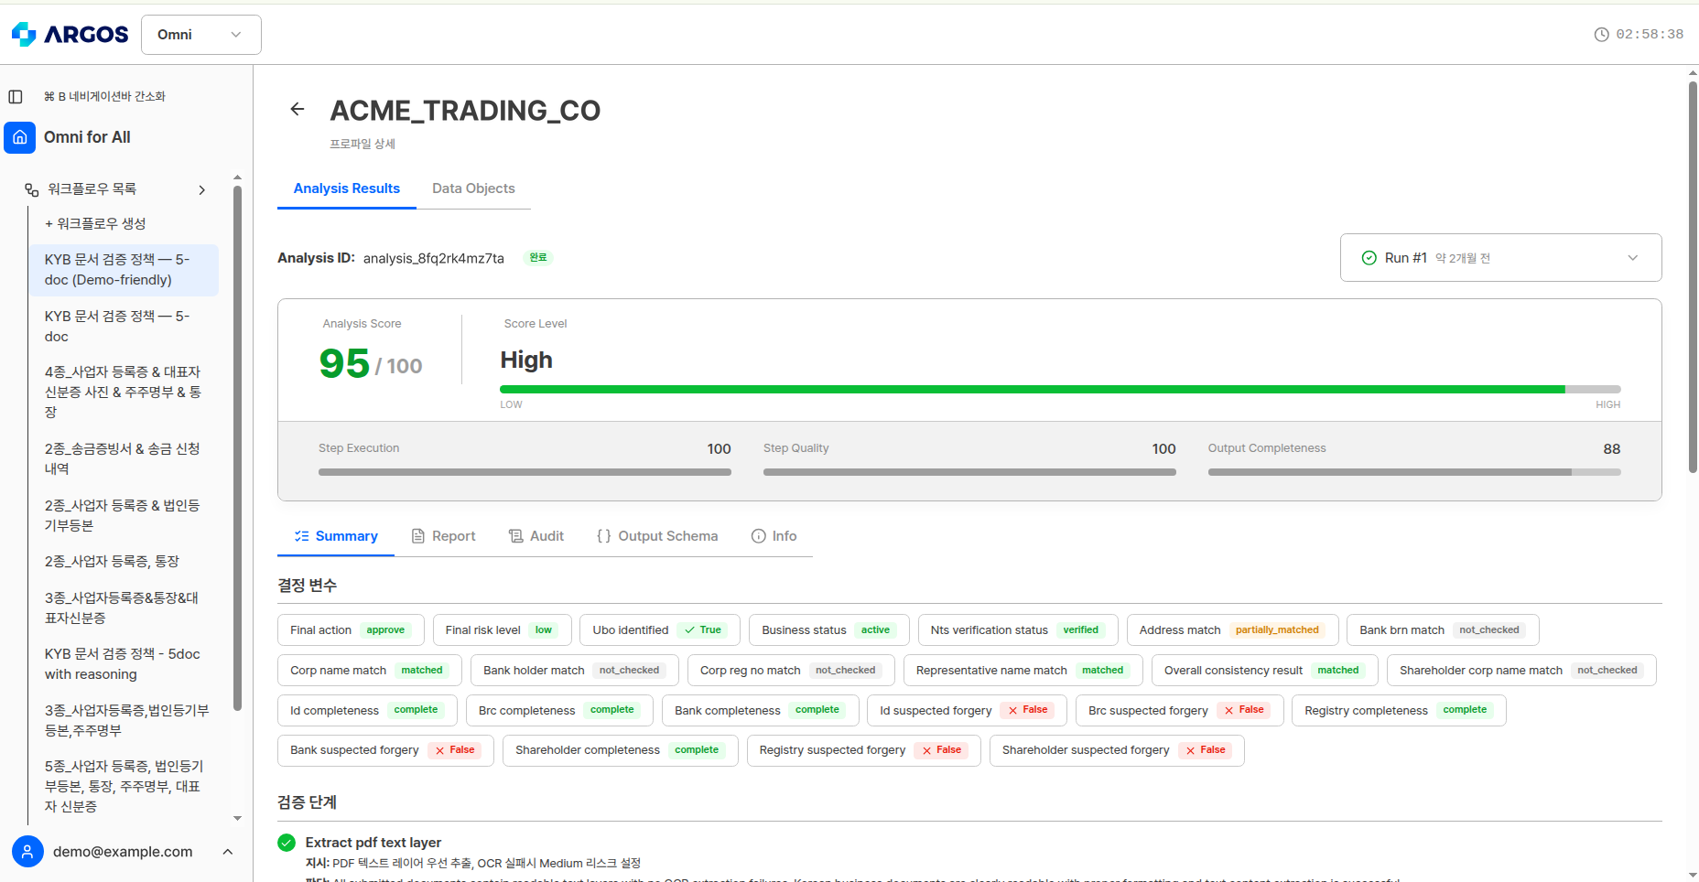1699x882 pixels.
Task: Select the Summary tab
Action: click(336, 536)
